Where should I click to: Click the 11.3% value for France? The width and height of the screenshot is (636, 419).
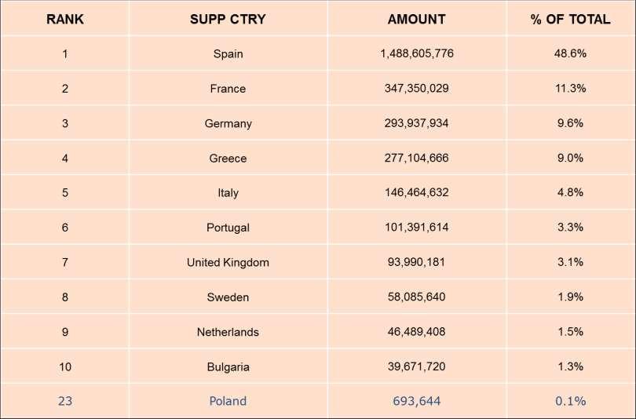click(570, 89)
